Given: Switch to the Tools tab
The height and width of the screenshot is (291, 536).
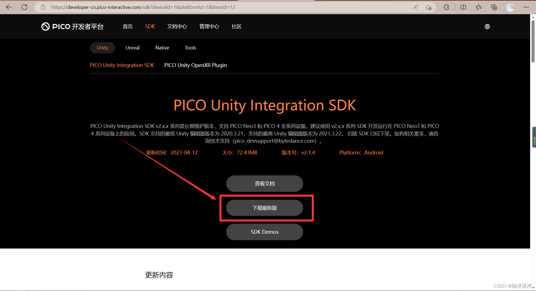Looking at the screenshot, I should (x=190, y=48).
